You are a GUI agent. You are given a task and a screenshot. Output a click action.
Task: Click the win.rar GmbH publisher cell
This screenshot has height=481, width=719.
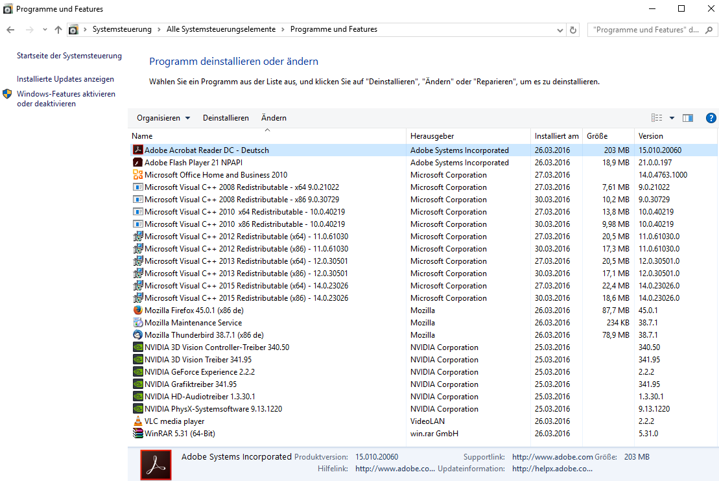[434, 433]
